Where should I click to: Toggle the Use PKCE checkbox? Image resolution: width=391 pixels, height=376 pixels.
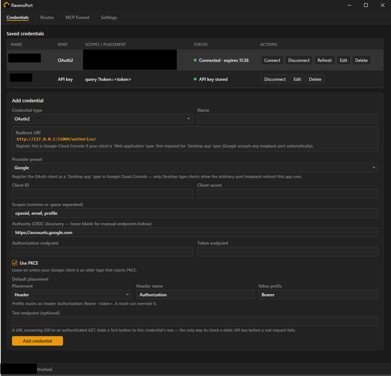click(15, 263)
